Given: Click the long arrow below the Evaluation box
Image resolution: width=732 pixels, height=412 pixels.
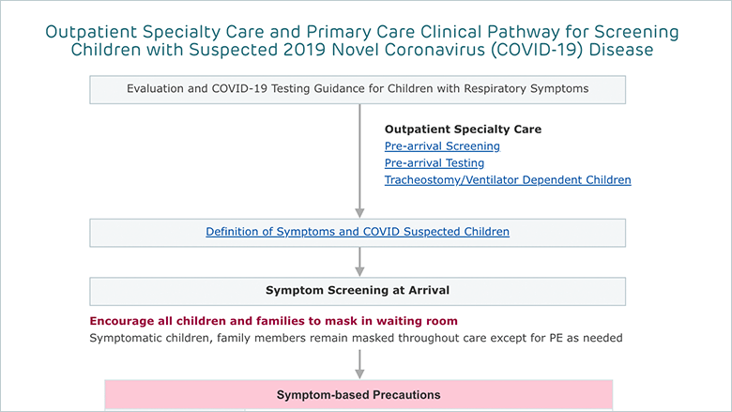Looking at the screenshot, I should pyautogui.click(x=359, y=161).
